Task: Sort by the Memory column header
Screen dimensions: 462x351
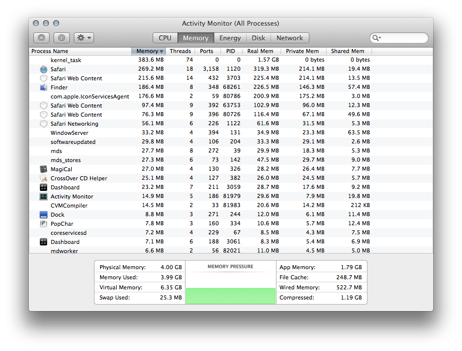Action: tap(149, 51)
